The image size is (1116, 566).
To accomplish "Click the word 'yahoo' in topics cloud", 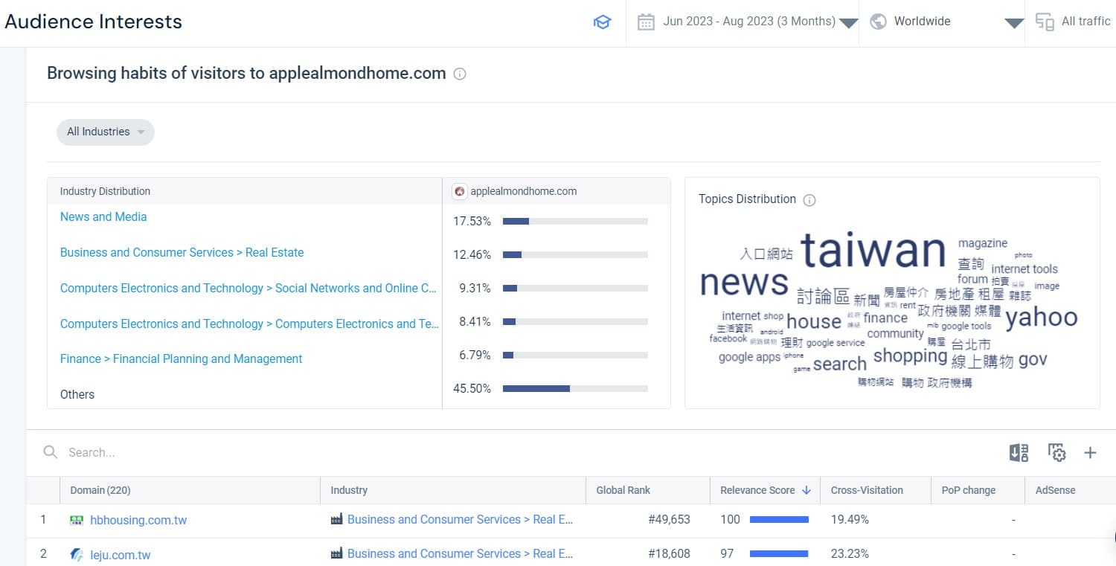I will tap(1042, 317).
